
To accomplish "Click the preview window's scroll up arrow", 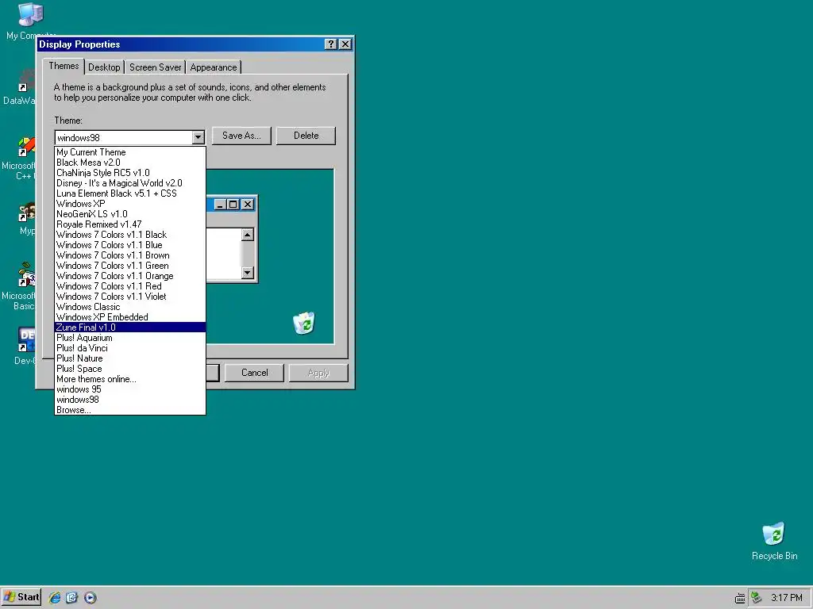I will [248, 235].
